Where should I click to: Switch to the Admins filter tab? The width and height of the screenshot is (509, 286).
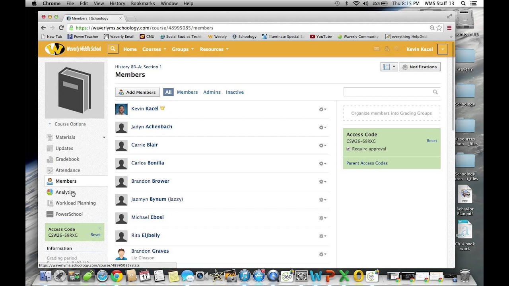(212, 92)
